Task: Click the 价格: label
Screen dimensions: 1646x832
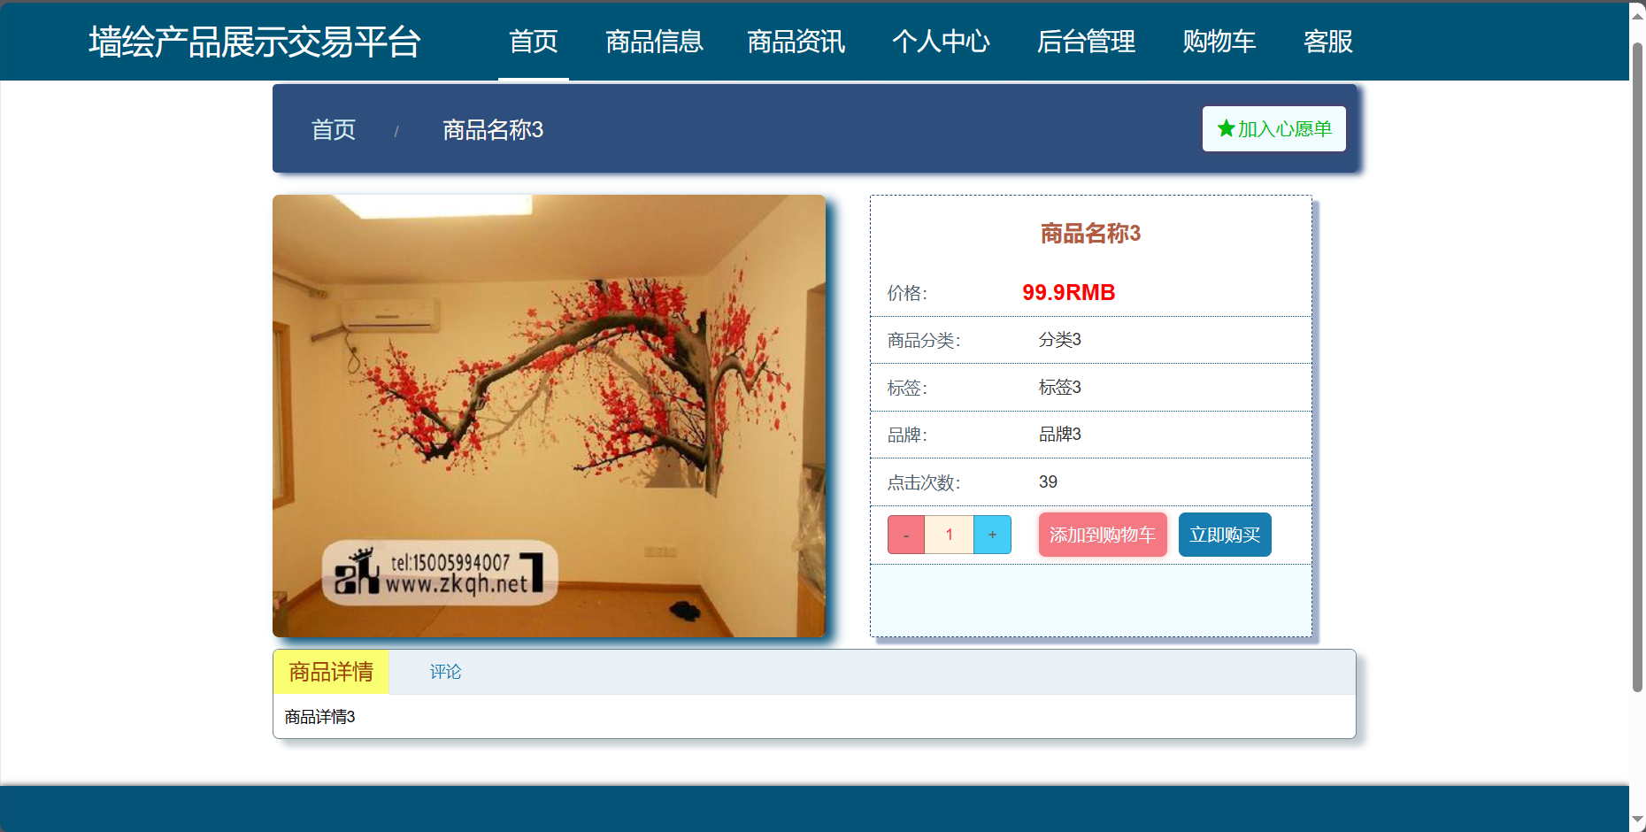Action: click(x=907, y=293)
